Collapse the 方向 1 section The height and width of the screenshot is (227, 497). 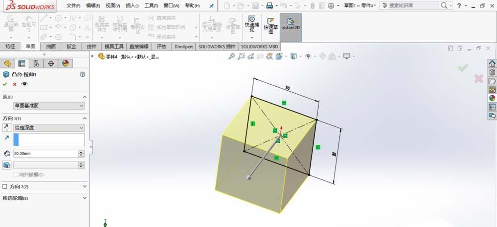coord(84,118)
